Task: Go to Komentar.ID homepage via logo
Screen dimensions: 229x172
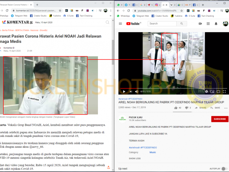Action: 17,22
